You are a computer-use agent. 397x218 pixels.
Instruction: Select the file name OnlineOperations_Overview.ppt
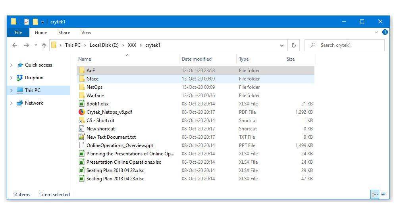tap(120, 145)
